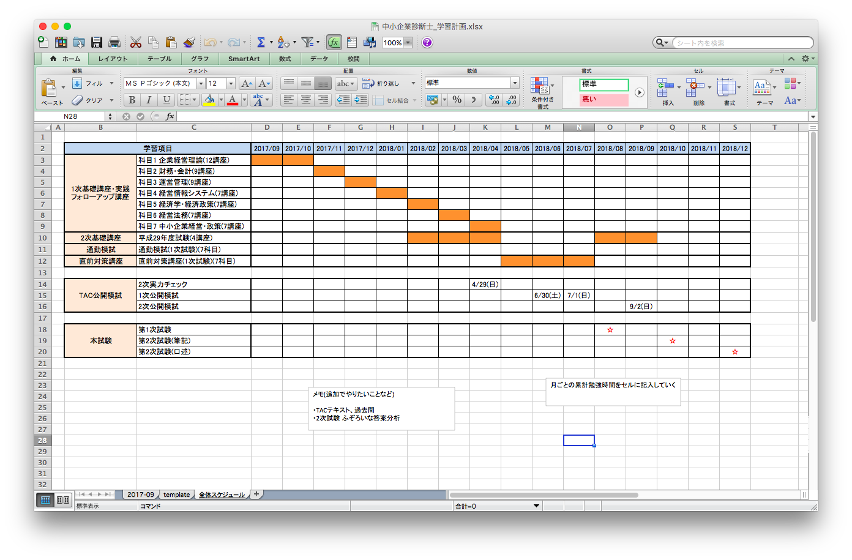Apply the 悪い (Bad) cell style
The width and height of the screenshot is (852, 560).
[603, 99]
